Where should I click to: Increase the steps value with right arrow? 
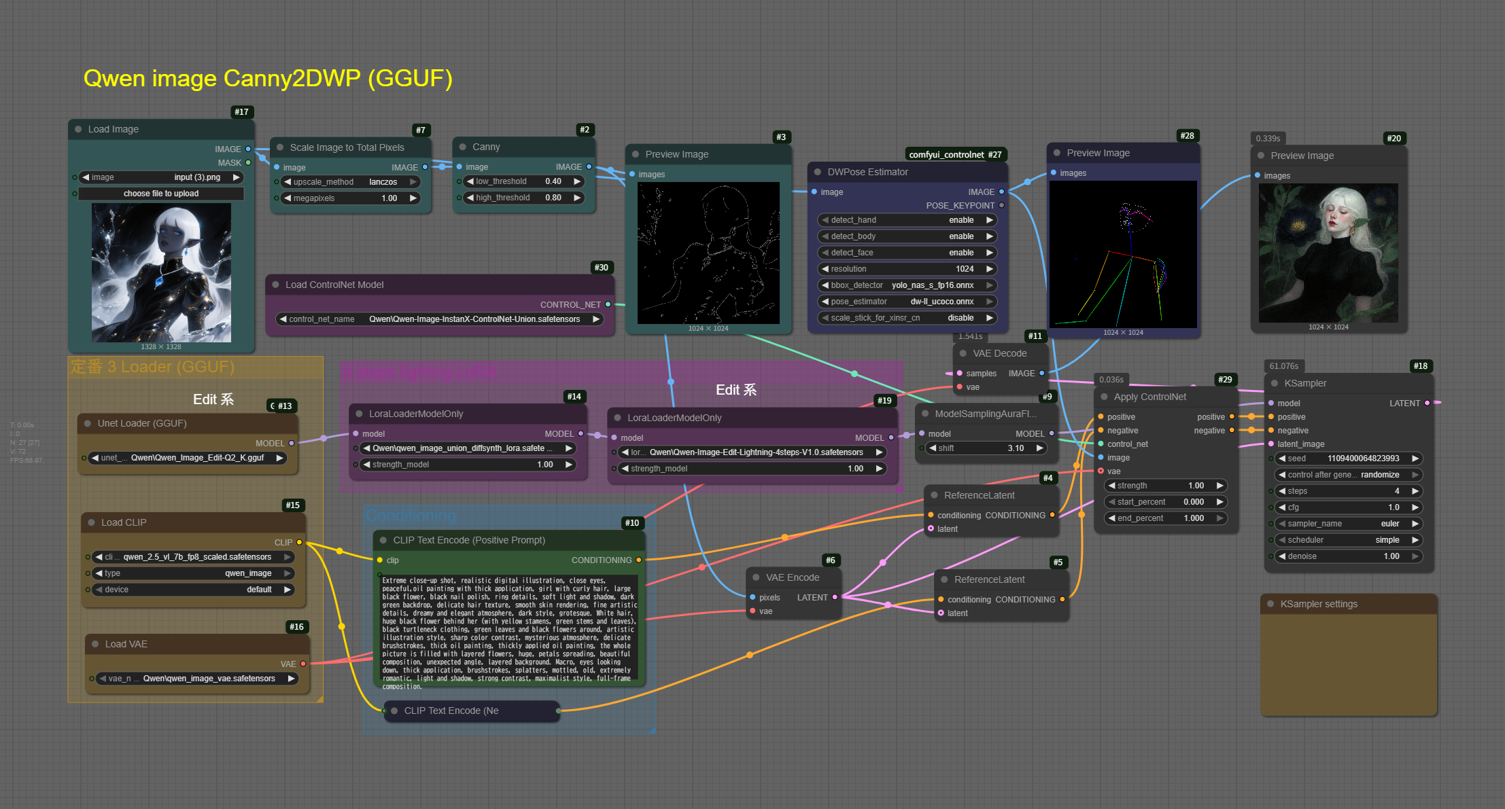[x=1415, y=491]
